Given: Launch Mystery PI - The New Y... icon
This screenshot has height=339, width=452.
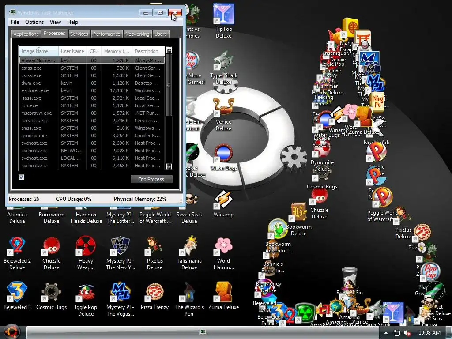Looking at the screenshot, I should (120, 254).
